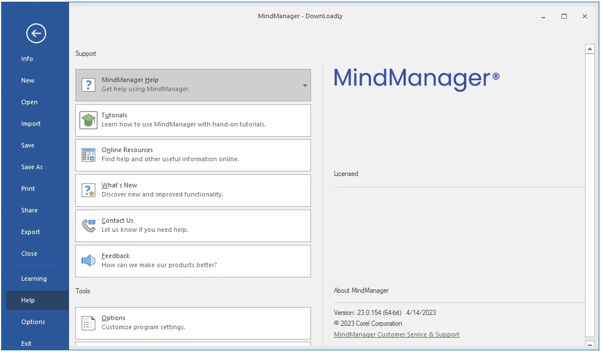
Task: Close the MindManager window
Action: [584, 16]
